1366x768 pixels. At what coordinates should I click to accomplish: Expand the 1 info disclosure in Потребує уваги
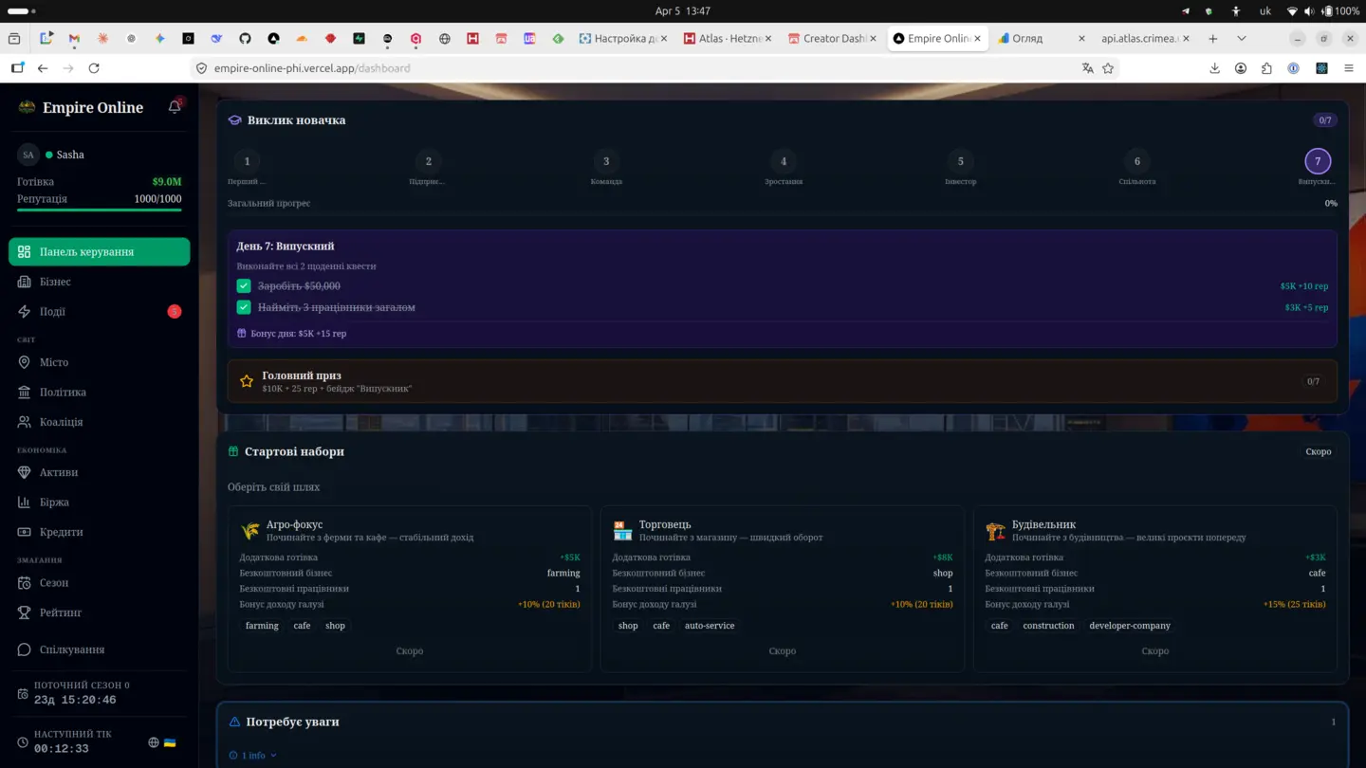251,755
